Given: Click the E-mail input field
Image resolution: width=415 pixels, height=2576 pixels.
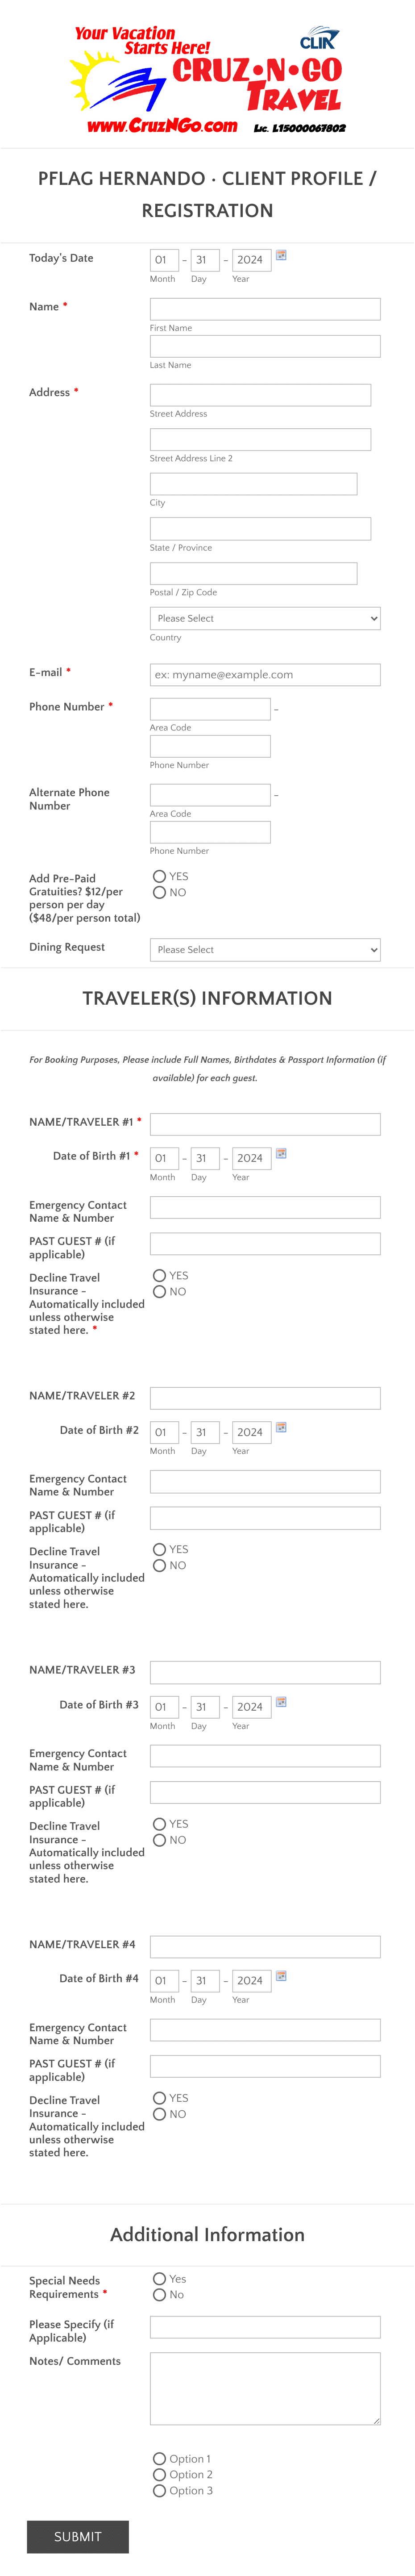Looking at the screenshot, I should pyautogui.click(x=265, y=675).
